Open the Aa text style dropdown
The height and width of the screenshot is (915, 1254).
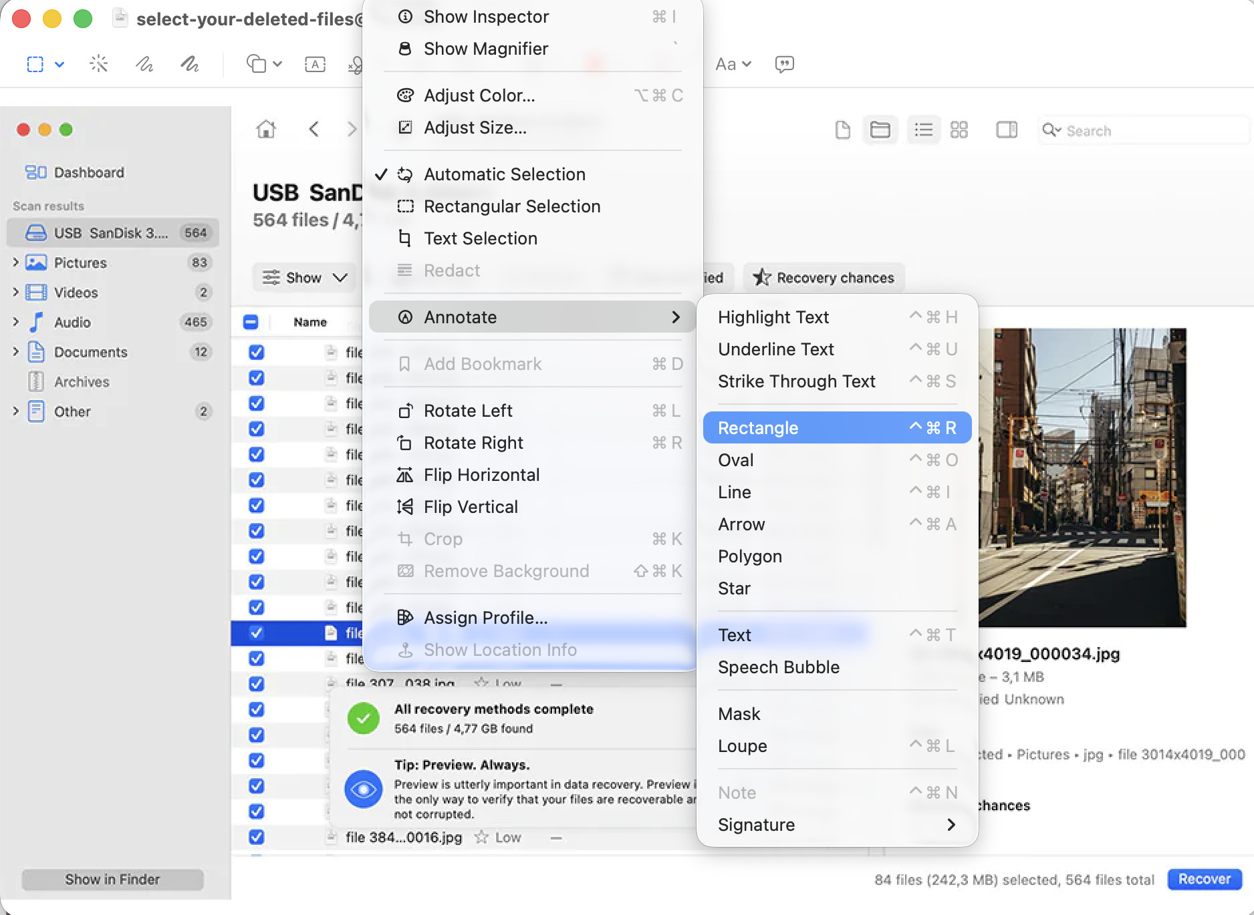733,64
